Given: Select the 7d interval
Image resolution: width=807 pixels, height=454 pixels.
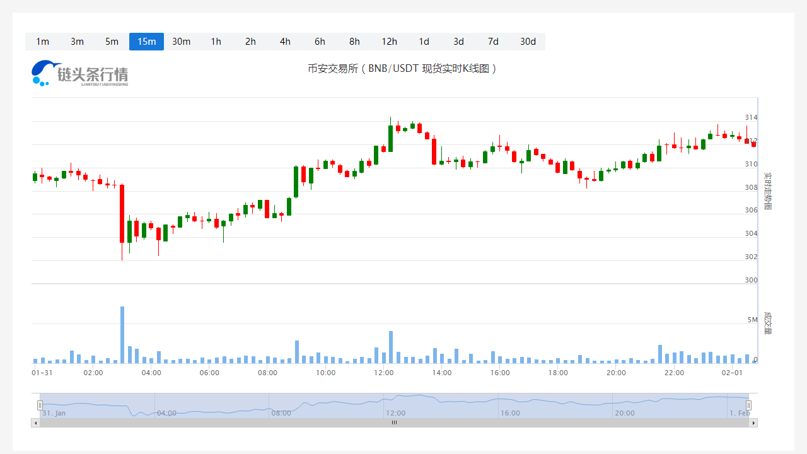Looking at the screenshot, I should coord(493,42).
